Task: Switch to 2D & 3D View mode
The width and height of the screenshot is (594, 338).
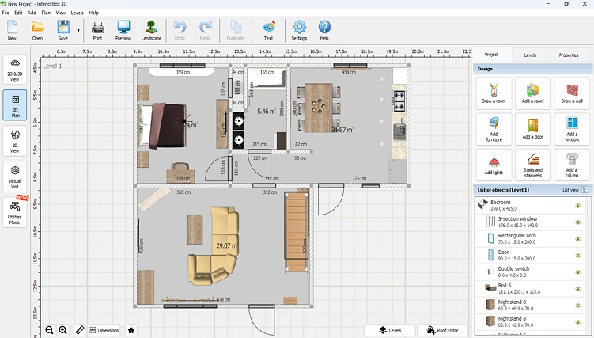Action: (15, 70)
